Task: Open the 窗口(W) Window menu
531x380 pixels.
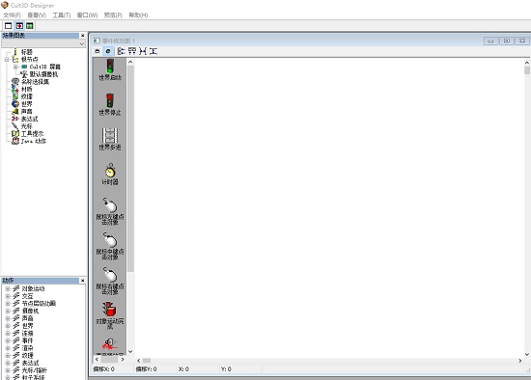Action: [x=87, y=14]
